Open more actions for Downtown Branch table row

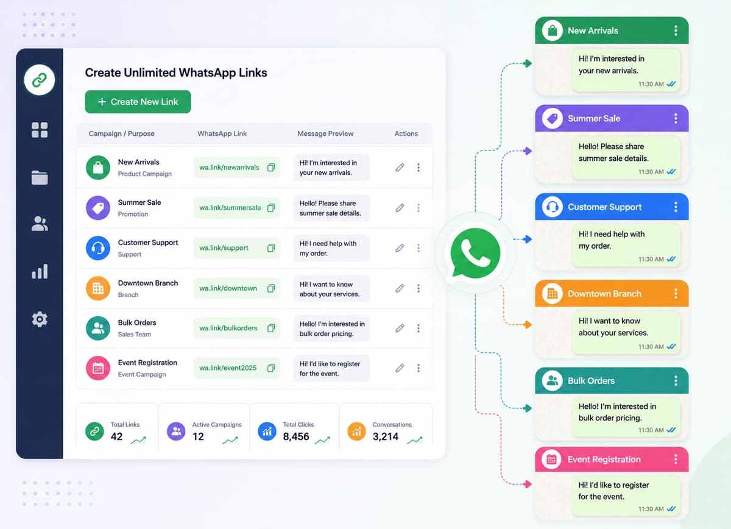tap(418, 288)
